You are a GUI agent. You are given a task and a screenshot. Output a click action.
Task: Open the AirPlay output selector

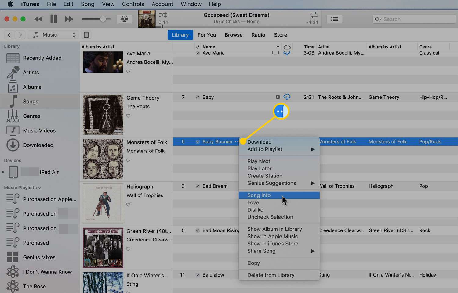point(124,19)
